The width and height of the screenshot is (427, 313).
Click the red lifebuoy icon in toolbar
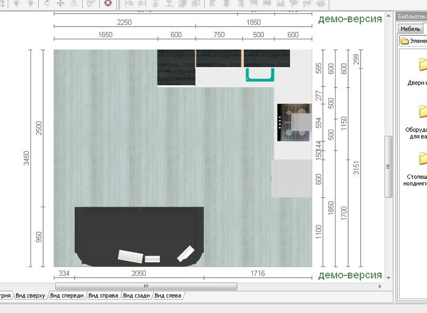pos(108,3)
